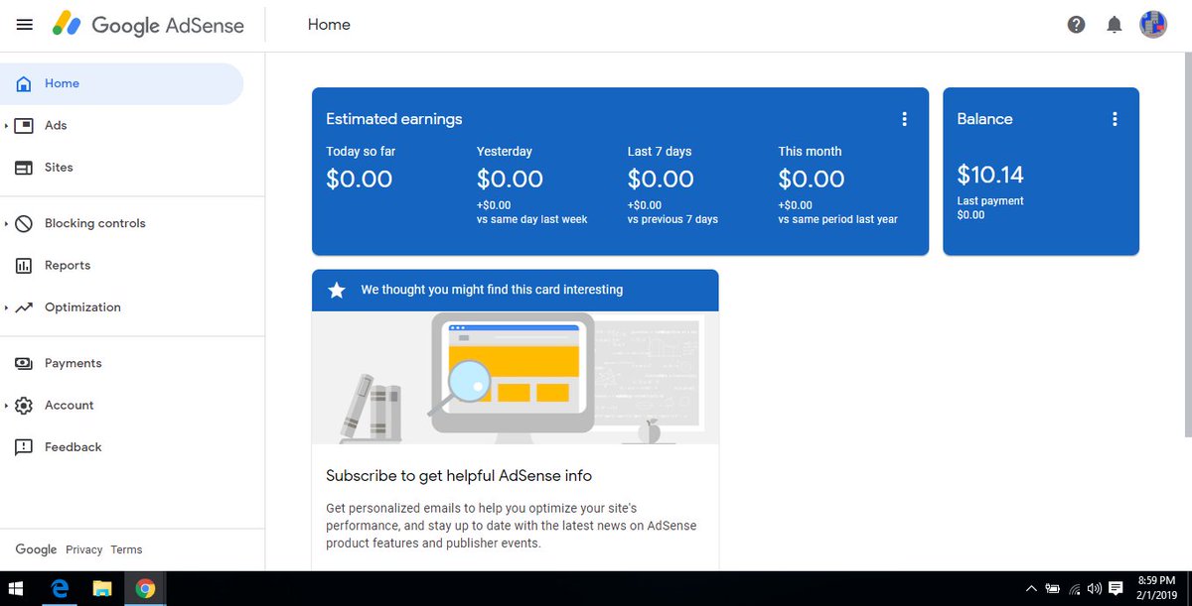Viewport: 1192px width, 606px height.
Task: Open the Help question mark icon
Action: point(1076,25)
